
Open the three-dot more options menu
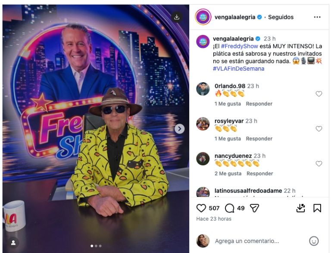(x=317, y=17)
